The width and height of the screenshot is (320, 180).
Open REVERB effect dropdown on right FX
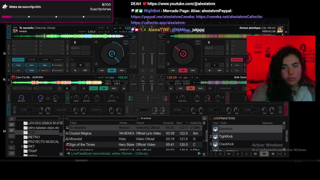[181, 110]
